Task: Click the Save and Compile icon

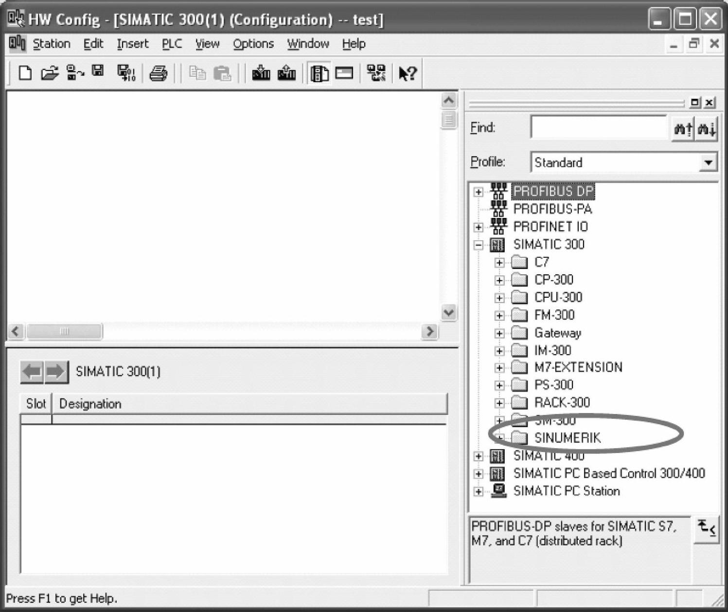Action: coord(126,73)
